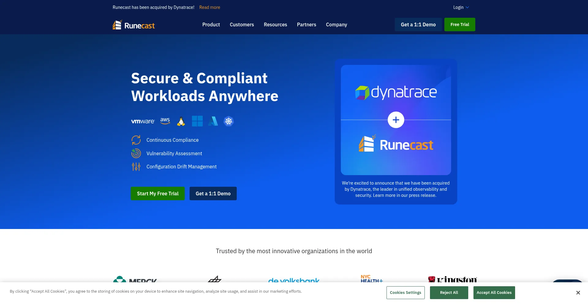Click the AWS platform icon
This screenshot has height=304, width=588.
[x=165, y=121]
